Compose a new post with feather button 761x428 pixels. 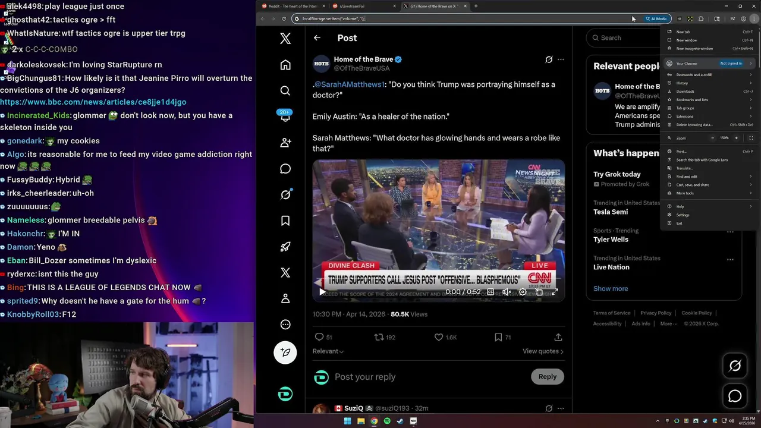click(285, 353)
